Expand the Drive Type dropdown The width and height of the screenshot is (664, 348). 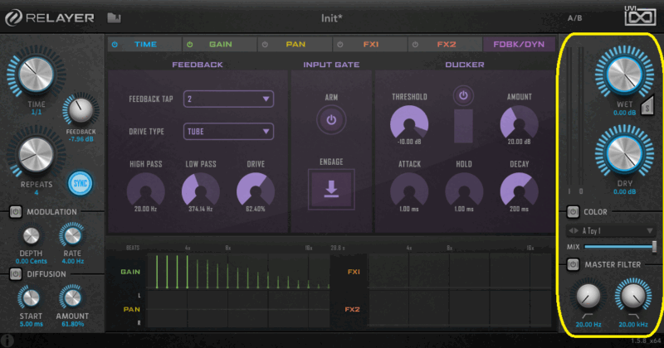tap(228, 131)
